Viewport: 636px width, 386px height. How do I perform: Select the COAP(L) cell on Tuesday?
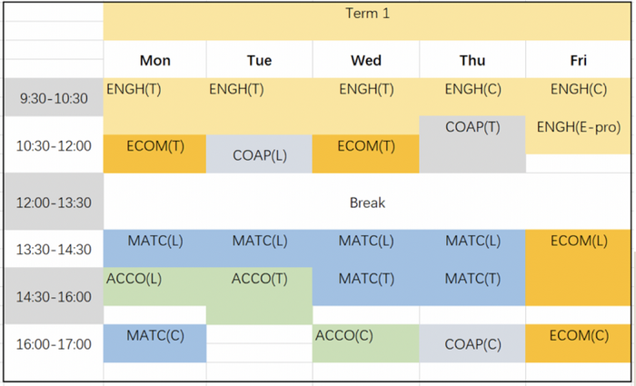[259, 153]
